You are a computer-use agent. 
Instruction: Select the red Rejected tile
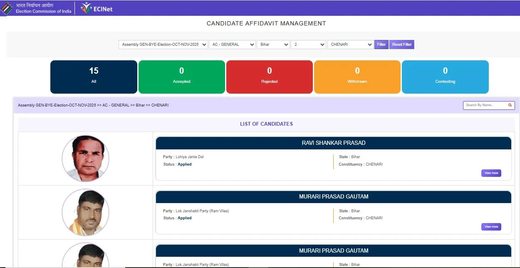point(269,77)
